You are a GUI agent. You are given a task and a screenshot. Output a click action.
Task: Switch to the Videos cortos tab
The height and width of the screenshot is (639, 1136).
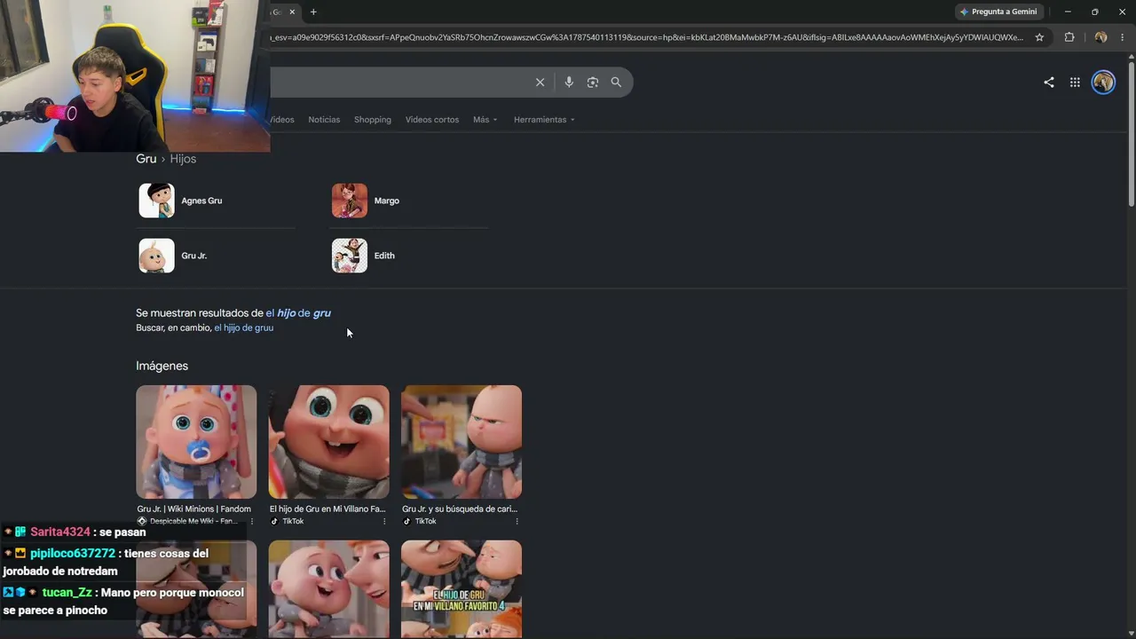(x=432, y=120)
